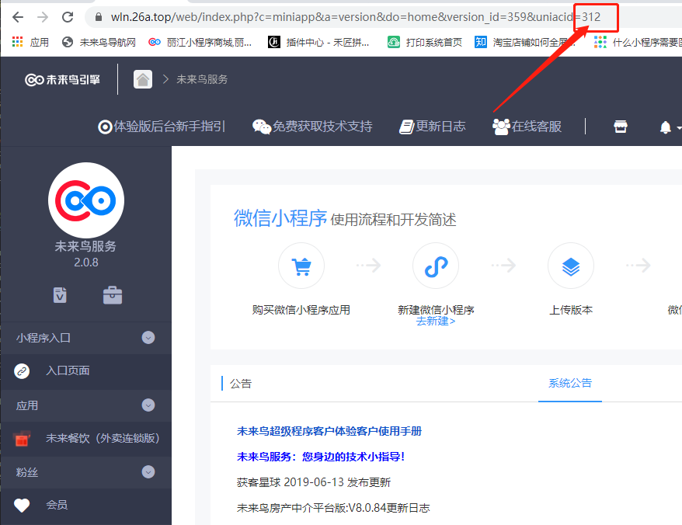Open 体验版后台新手指引

[x=162, y=127]
